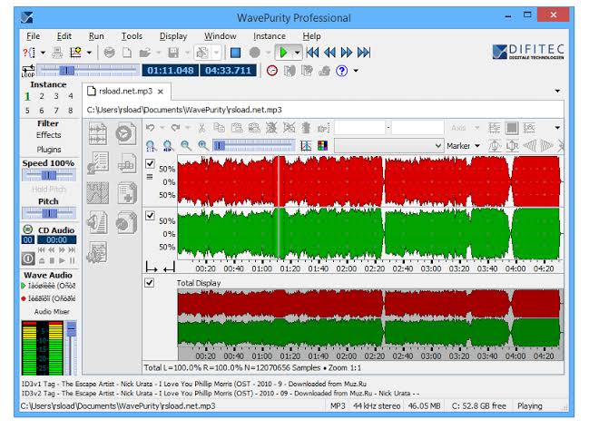Open the edit toolbar overflow arrow
This screenshot has width=589, height=429.
tap(557, 128)
